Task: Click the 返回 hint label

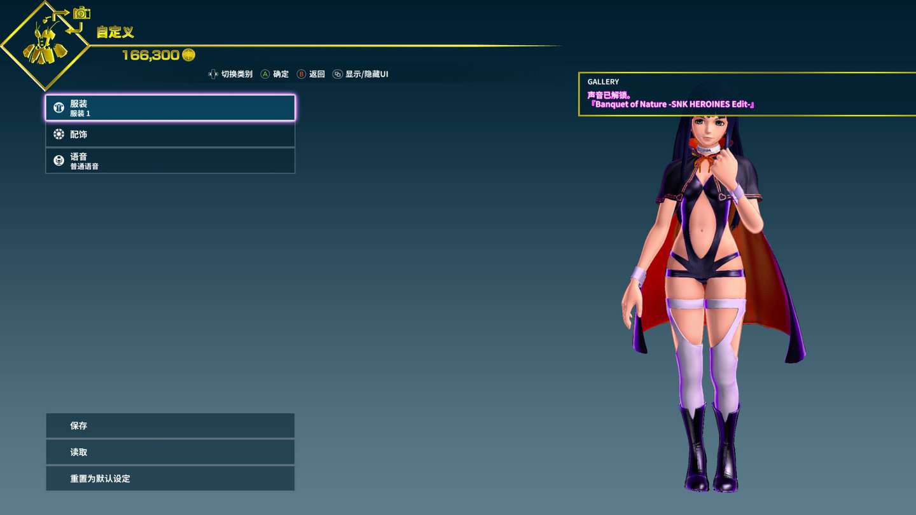Action: (317, 74)
